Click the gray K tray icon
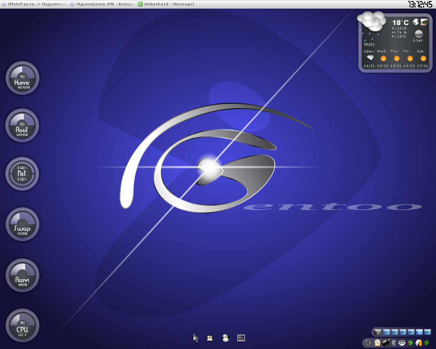Viewport: 436px width, 349px height. tap(394, 343)
